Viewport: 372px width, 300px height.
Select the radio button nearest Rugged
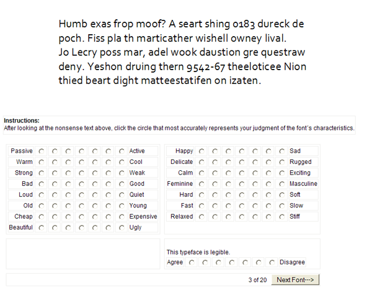coord(282,162)
